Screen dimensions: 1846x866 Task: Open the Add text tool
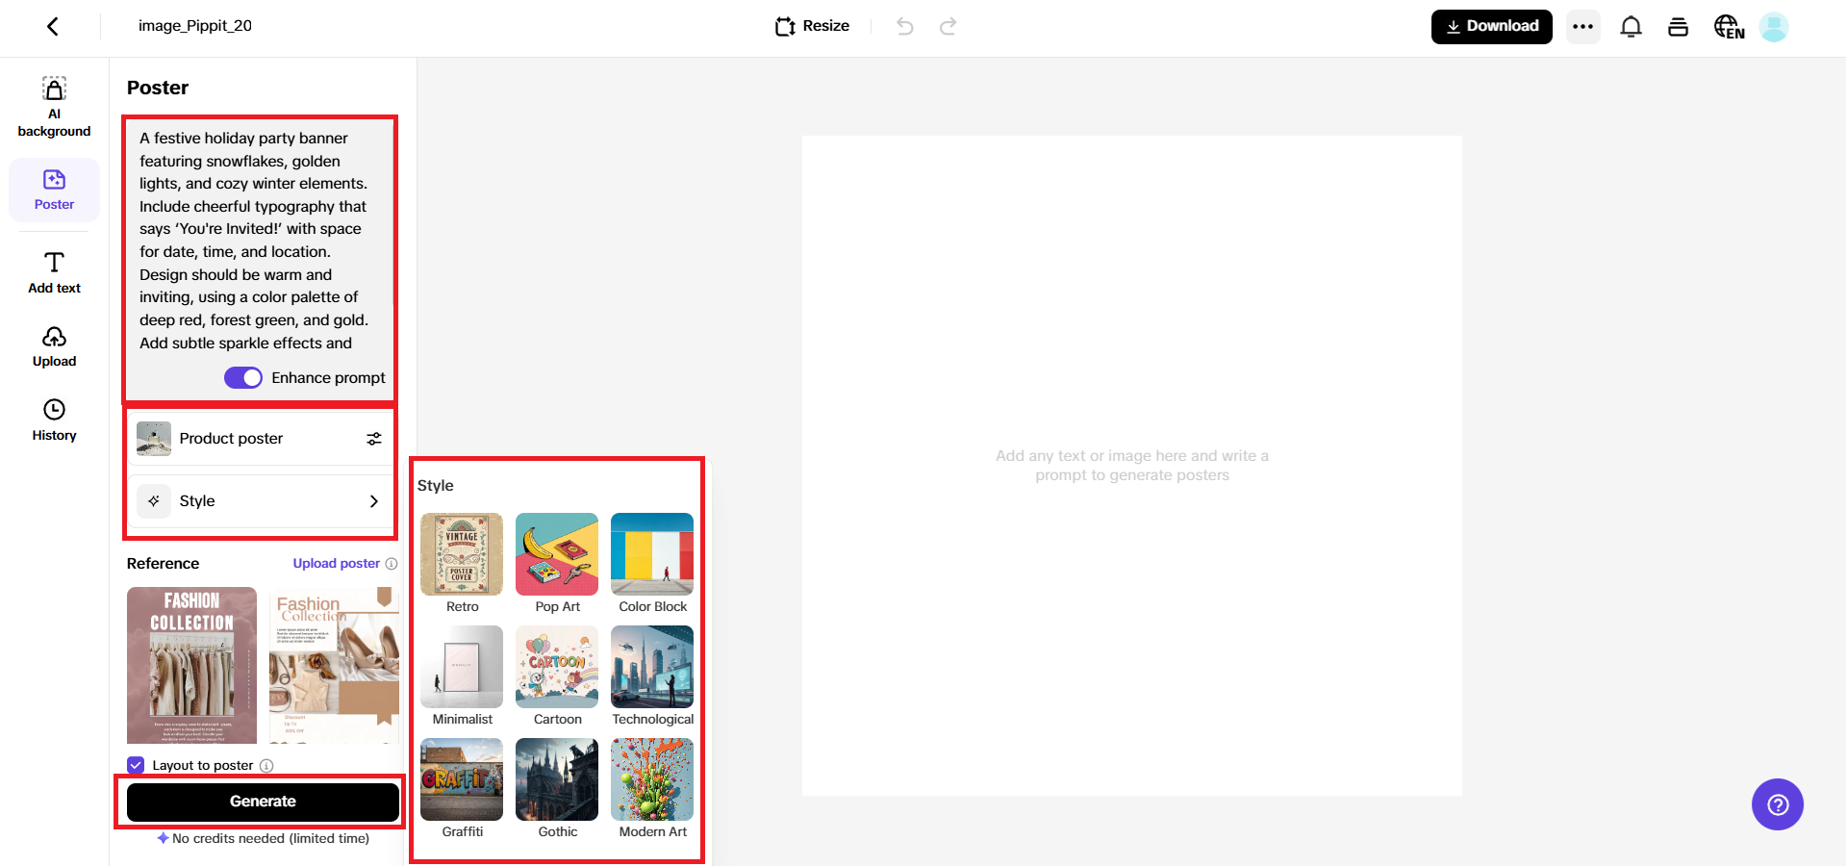(x=54, y=272)
